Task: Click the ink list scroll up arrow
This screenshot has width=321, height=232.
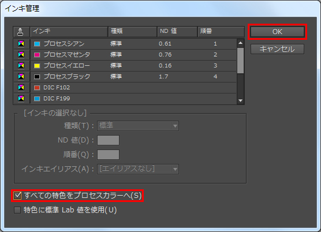Action: point(241,43)
